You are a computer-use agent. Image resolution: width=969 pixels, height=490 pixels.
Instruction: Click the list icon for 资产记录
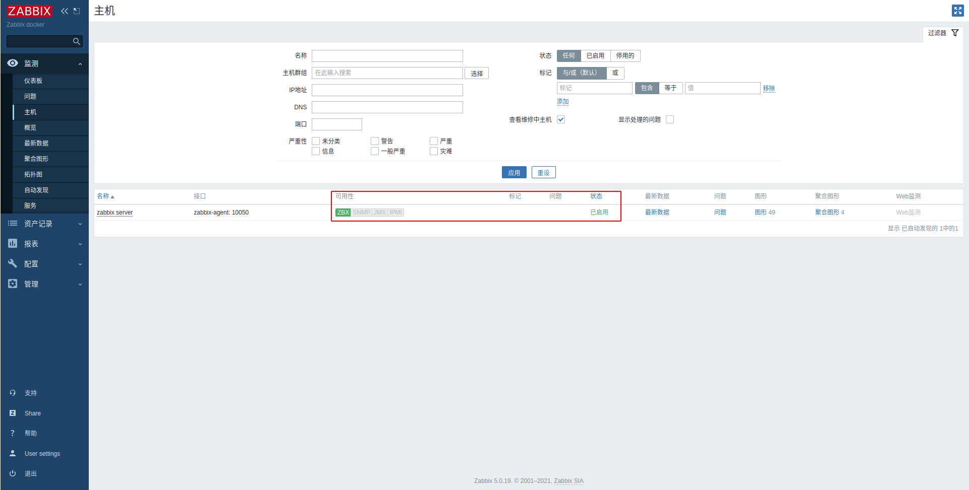(13, 223)
